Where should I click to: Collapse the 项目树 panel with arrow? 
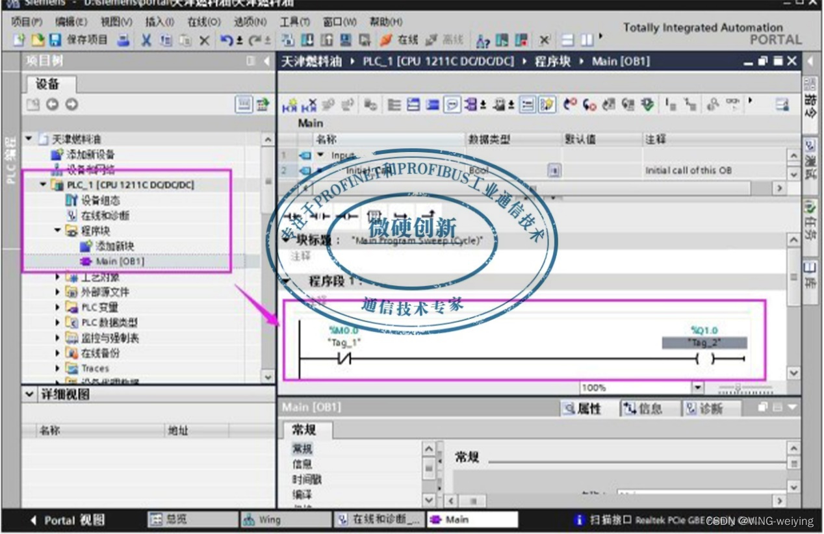pyautogui.click(x=267, y=62)
